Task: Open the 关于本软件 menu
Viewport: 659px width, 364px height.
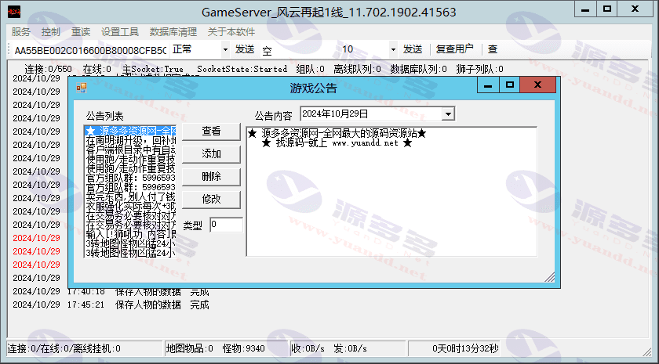Action: click(231, 32)
